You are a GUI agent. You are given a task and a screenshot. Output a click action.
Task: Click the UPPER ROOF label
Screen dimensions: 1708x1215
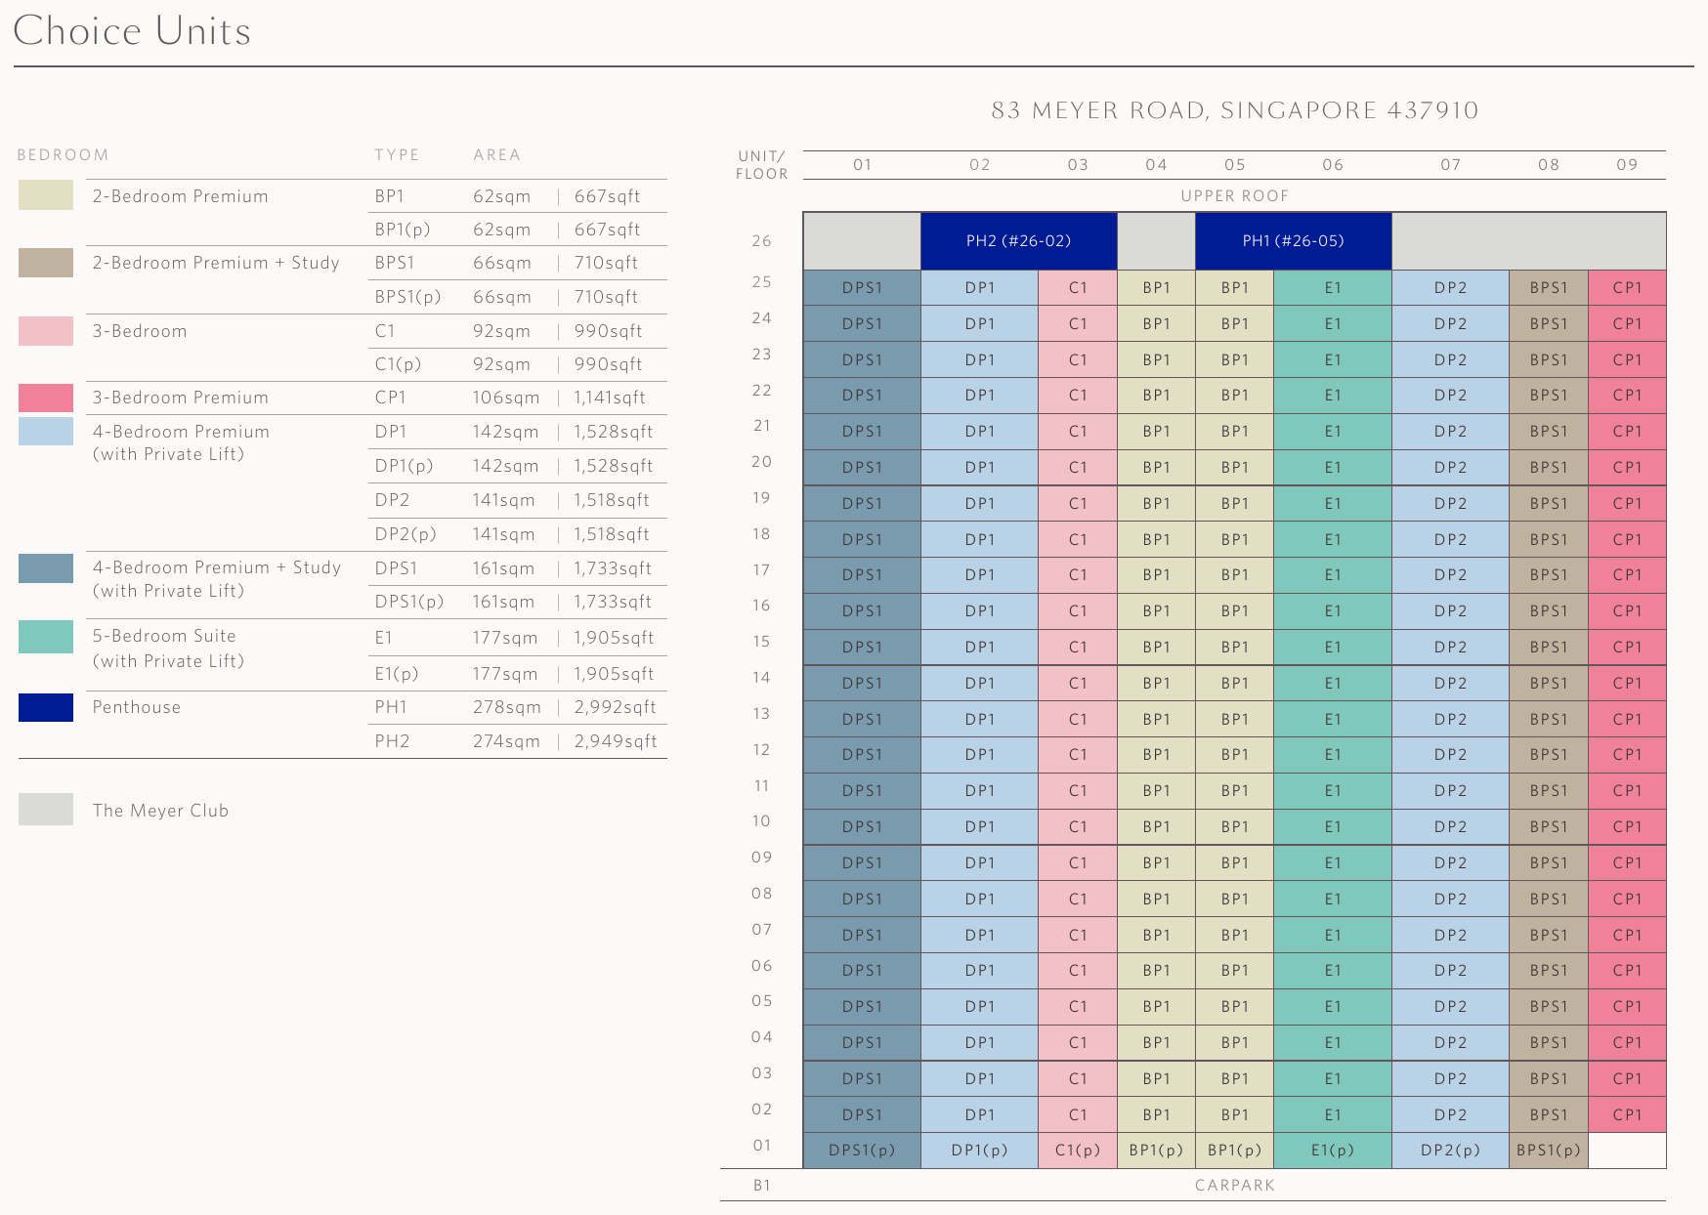coord(1234,196)
